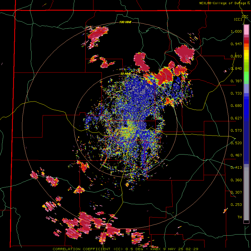Select the 1.000 colorbar value

(236, 31)
